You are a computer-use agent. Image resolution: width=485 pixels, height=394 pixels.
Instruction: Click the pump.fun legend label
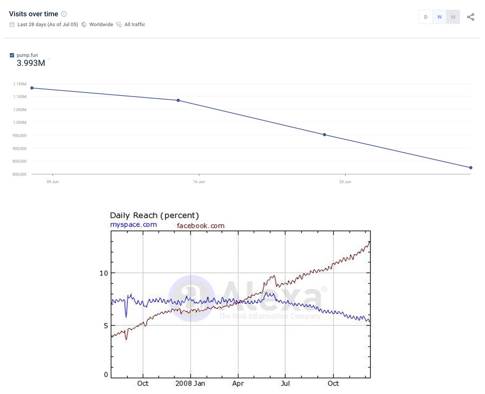[x=27, y=55]
